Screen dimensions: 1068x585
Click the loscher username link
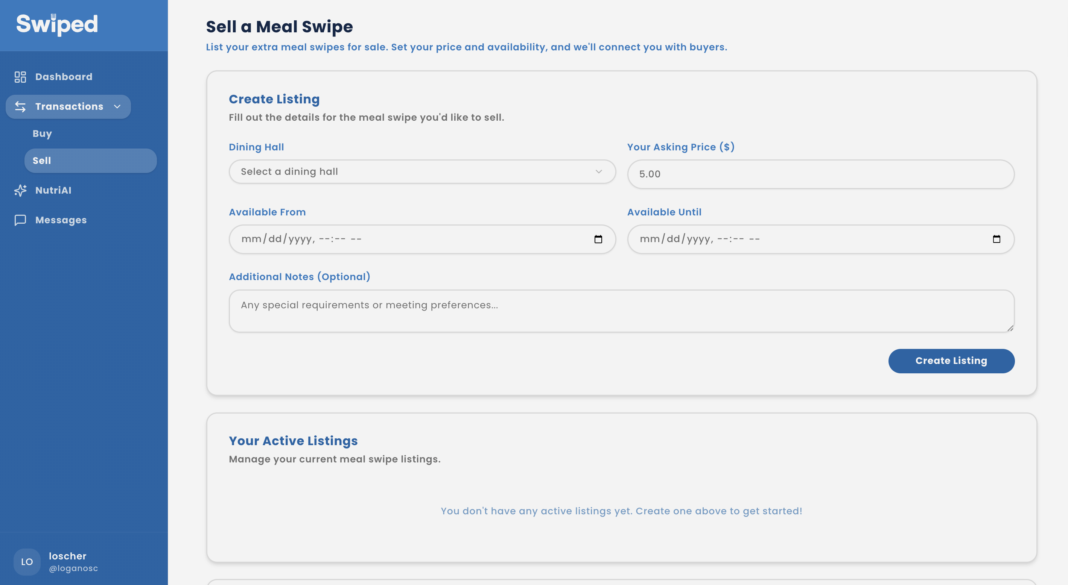point(67,556)
